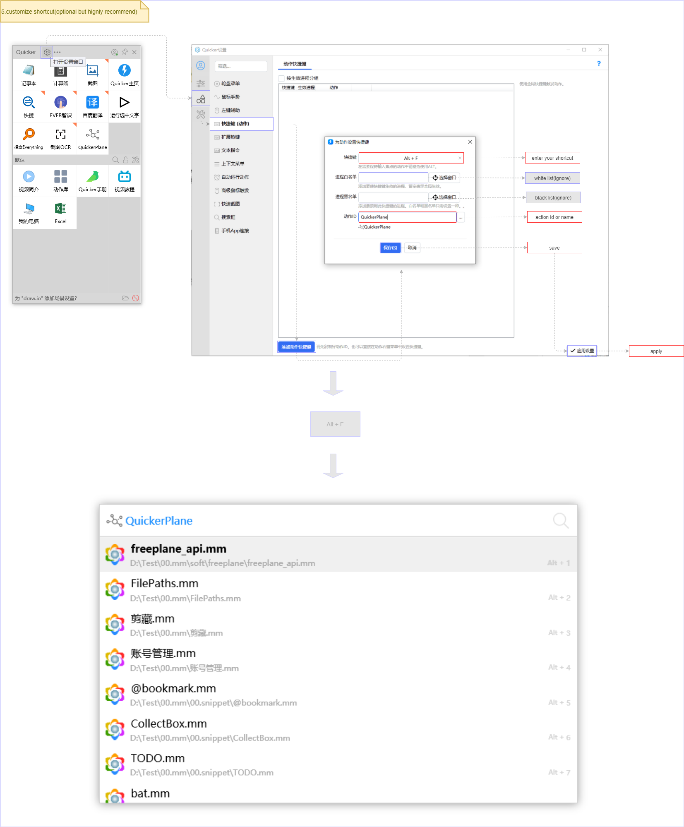Select 轮盘菜单 in the settings list
The image size is (684, 827).
pos(242,84)
